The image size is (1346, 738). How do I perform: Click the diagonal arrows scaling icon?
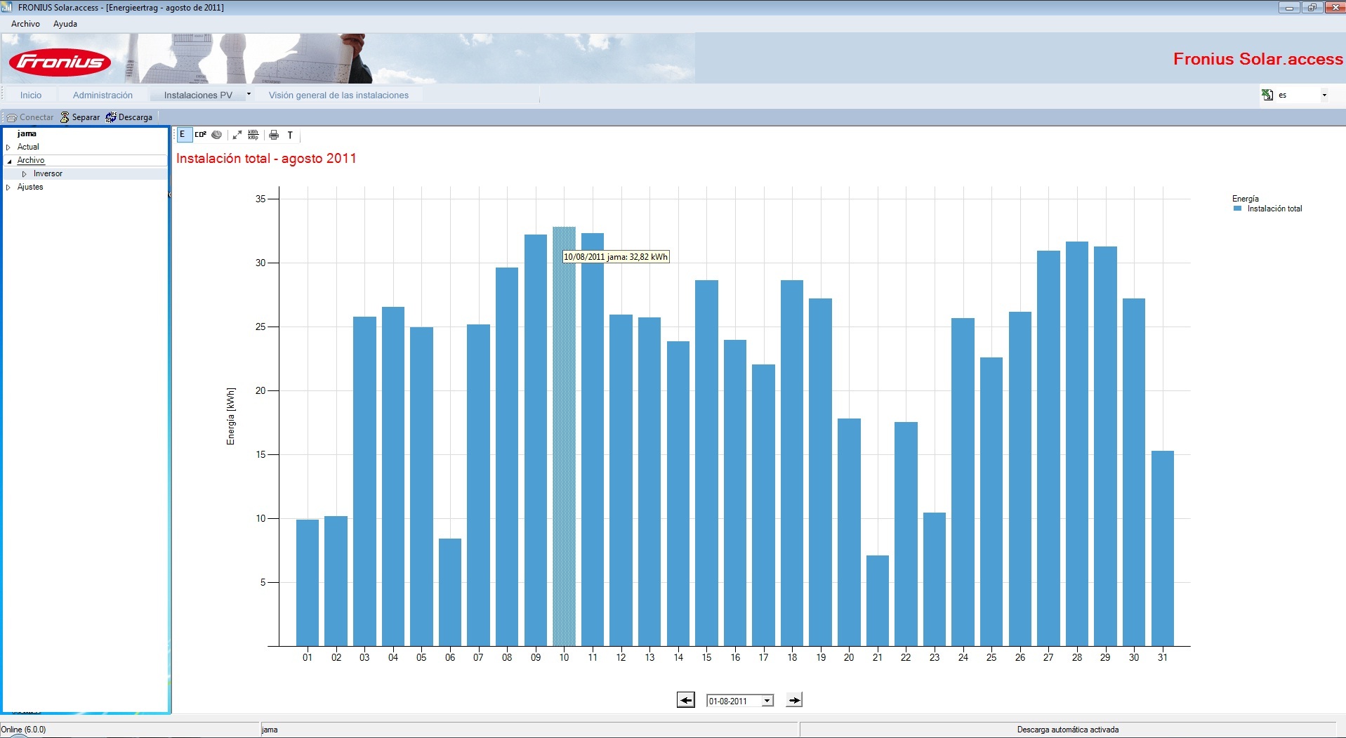[237, 135]
